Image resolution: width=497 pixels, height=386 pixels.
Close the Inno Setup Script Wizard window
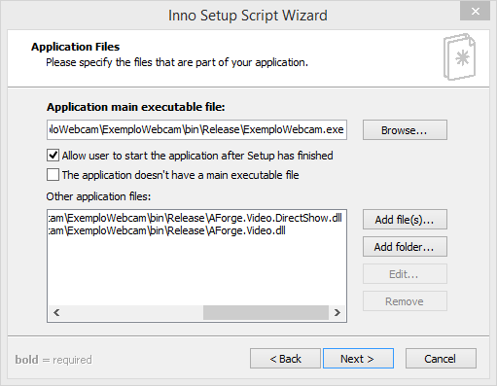(x=475, y=11)
